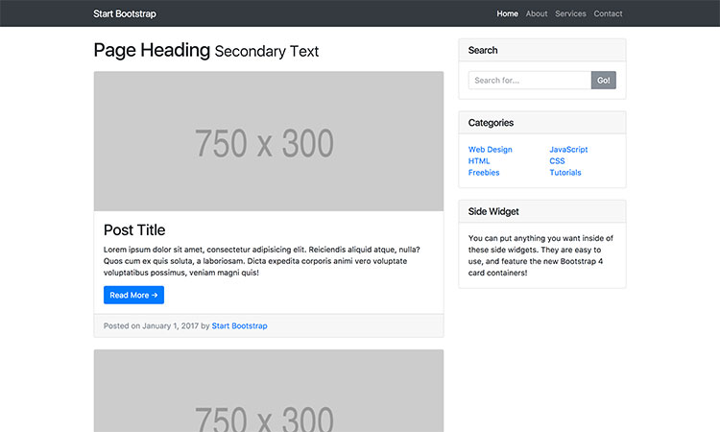Image resolution: width=720 pixels, height=432 pixels.
Task: Open the Home nav item
Action: click(x=507, y=13)
